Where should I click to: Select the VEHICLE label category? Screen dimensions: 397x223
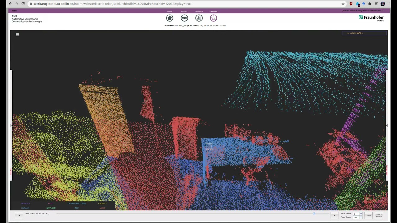coord(25,203)
